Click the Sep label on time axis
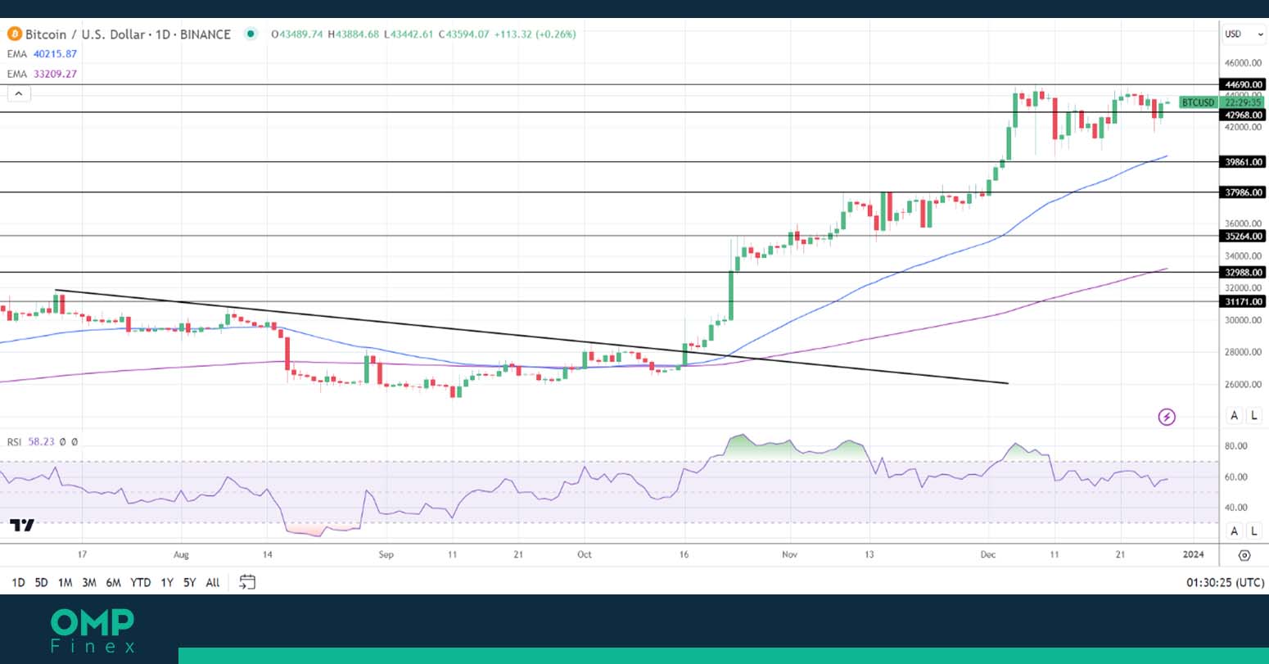Image resolution: width=1269 pixels, height=664 pixels. [x=386, y=554]
